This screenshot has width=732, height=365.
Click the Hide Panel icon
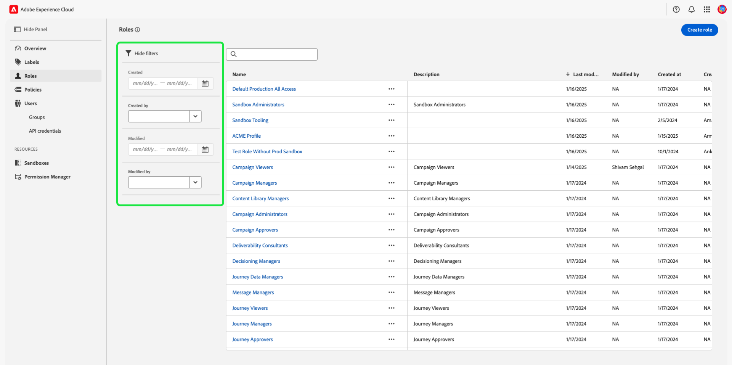[x=17, y=29]
